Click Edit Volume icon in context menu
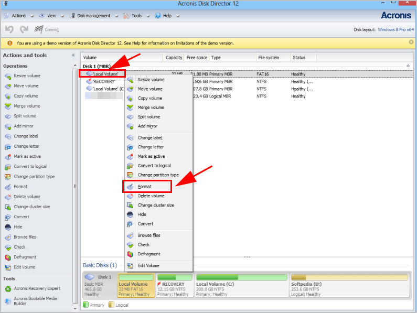 pyautogui.click(x=130, y=266)
